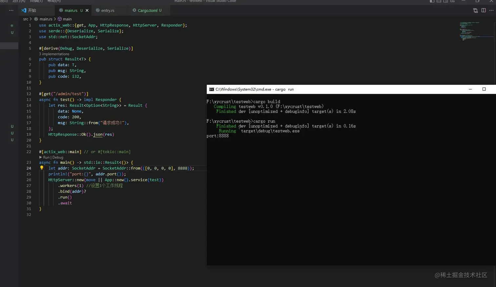The width and height of the screenshot is (496, 287).
Task: Click the main.rs breadcrumb item
Action: [46, 19]
